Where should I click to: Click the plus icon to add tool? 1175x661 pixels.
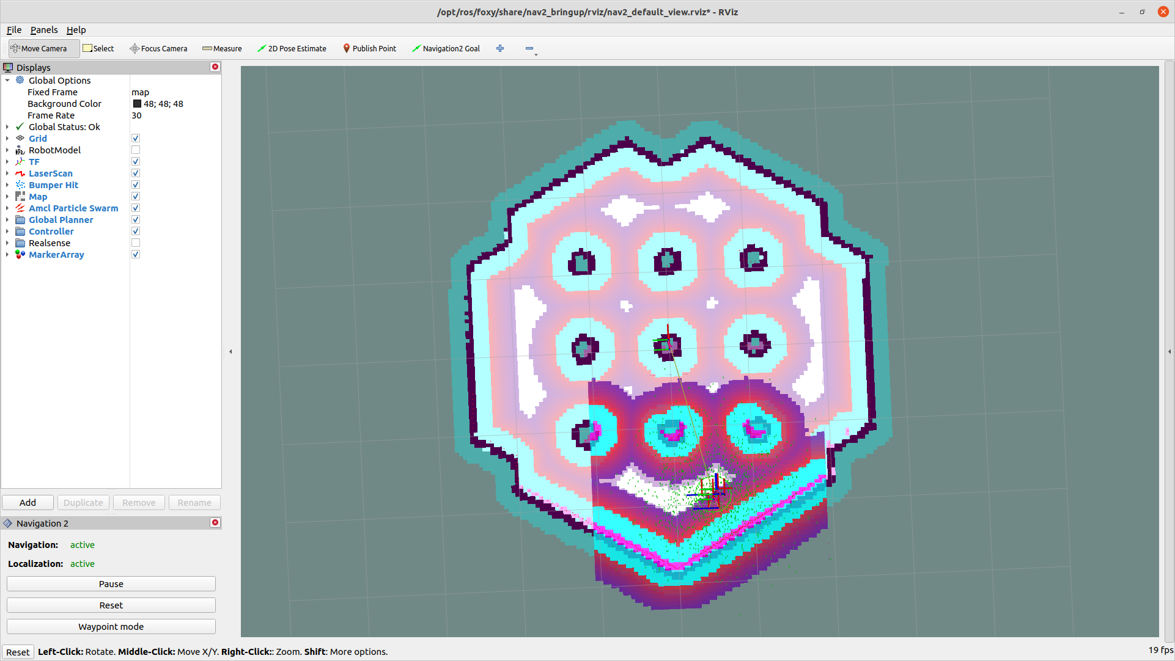click(500, 48)
